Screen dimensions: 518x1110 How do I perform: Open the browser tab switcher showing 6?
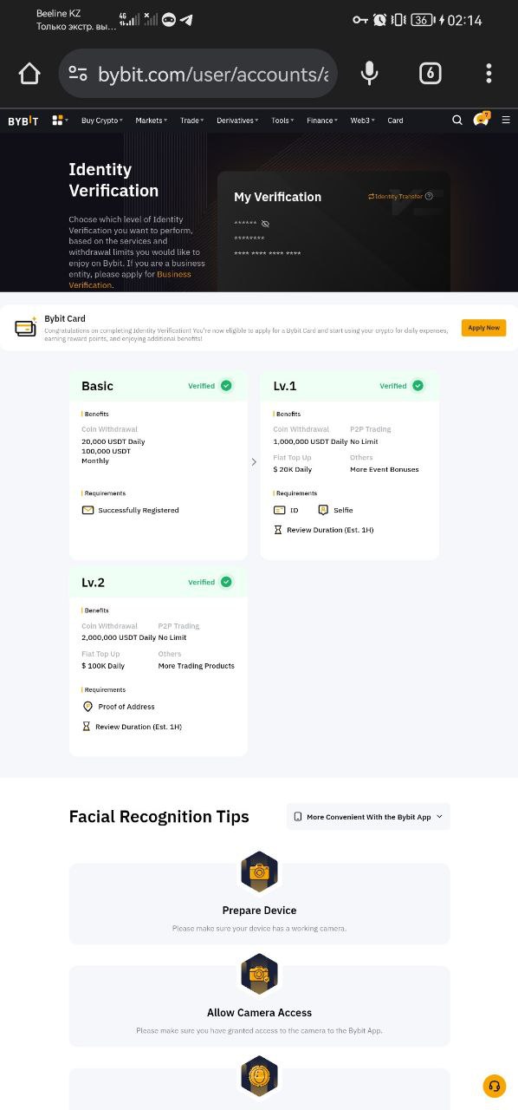tap(431, 74)
